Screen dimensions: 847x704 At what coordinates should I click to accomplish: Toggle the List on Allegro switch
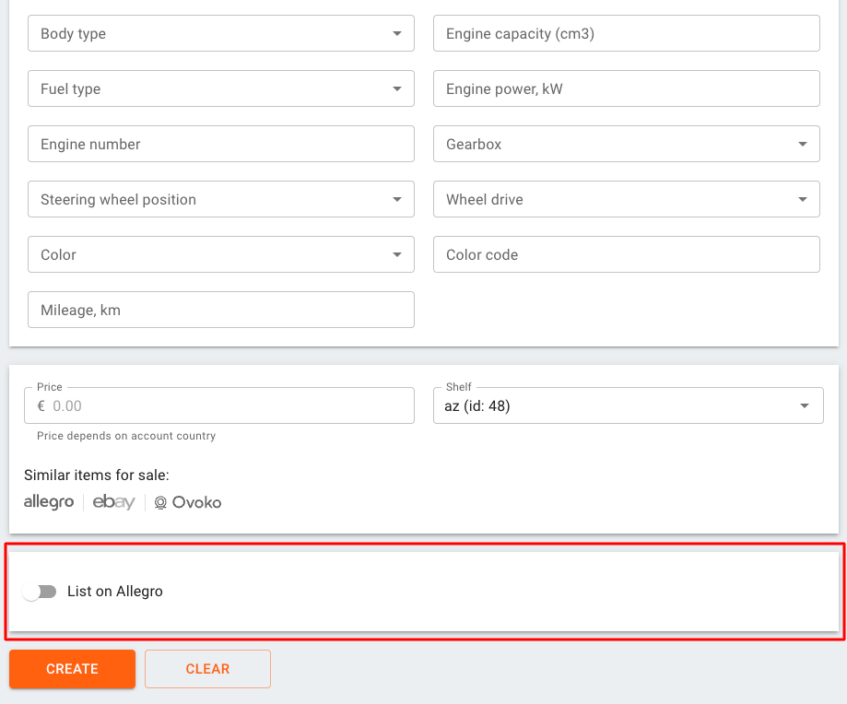pyautogui.click(x=40, y=592)
